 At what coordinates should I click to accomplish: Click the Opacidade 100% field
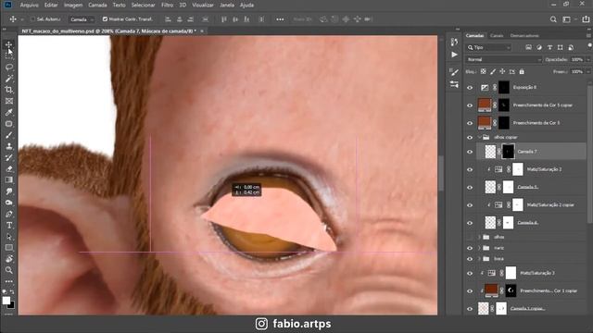coord(577,59)
